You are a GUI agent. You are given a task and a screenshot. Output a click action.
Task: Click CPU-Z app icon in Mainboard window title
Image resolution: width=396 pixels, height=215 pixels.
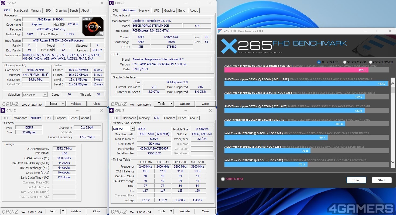111,3
